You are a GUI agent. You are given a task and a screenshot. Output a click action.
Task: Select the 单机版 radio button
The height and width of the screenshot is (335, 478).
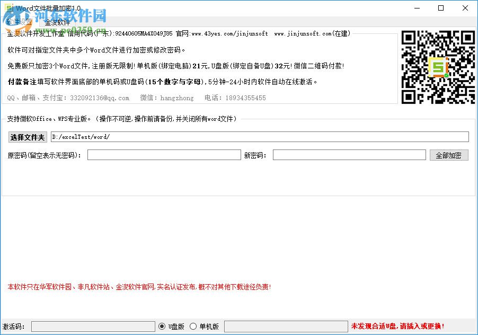click(x=193, y=327)
